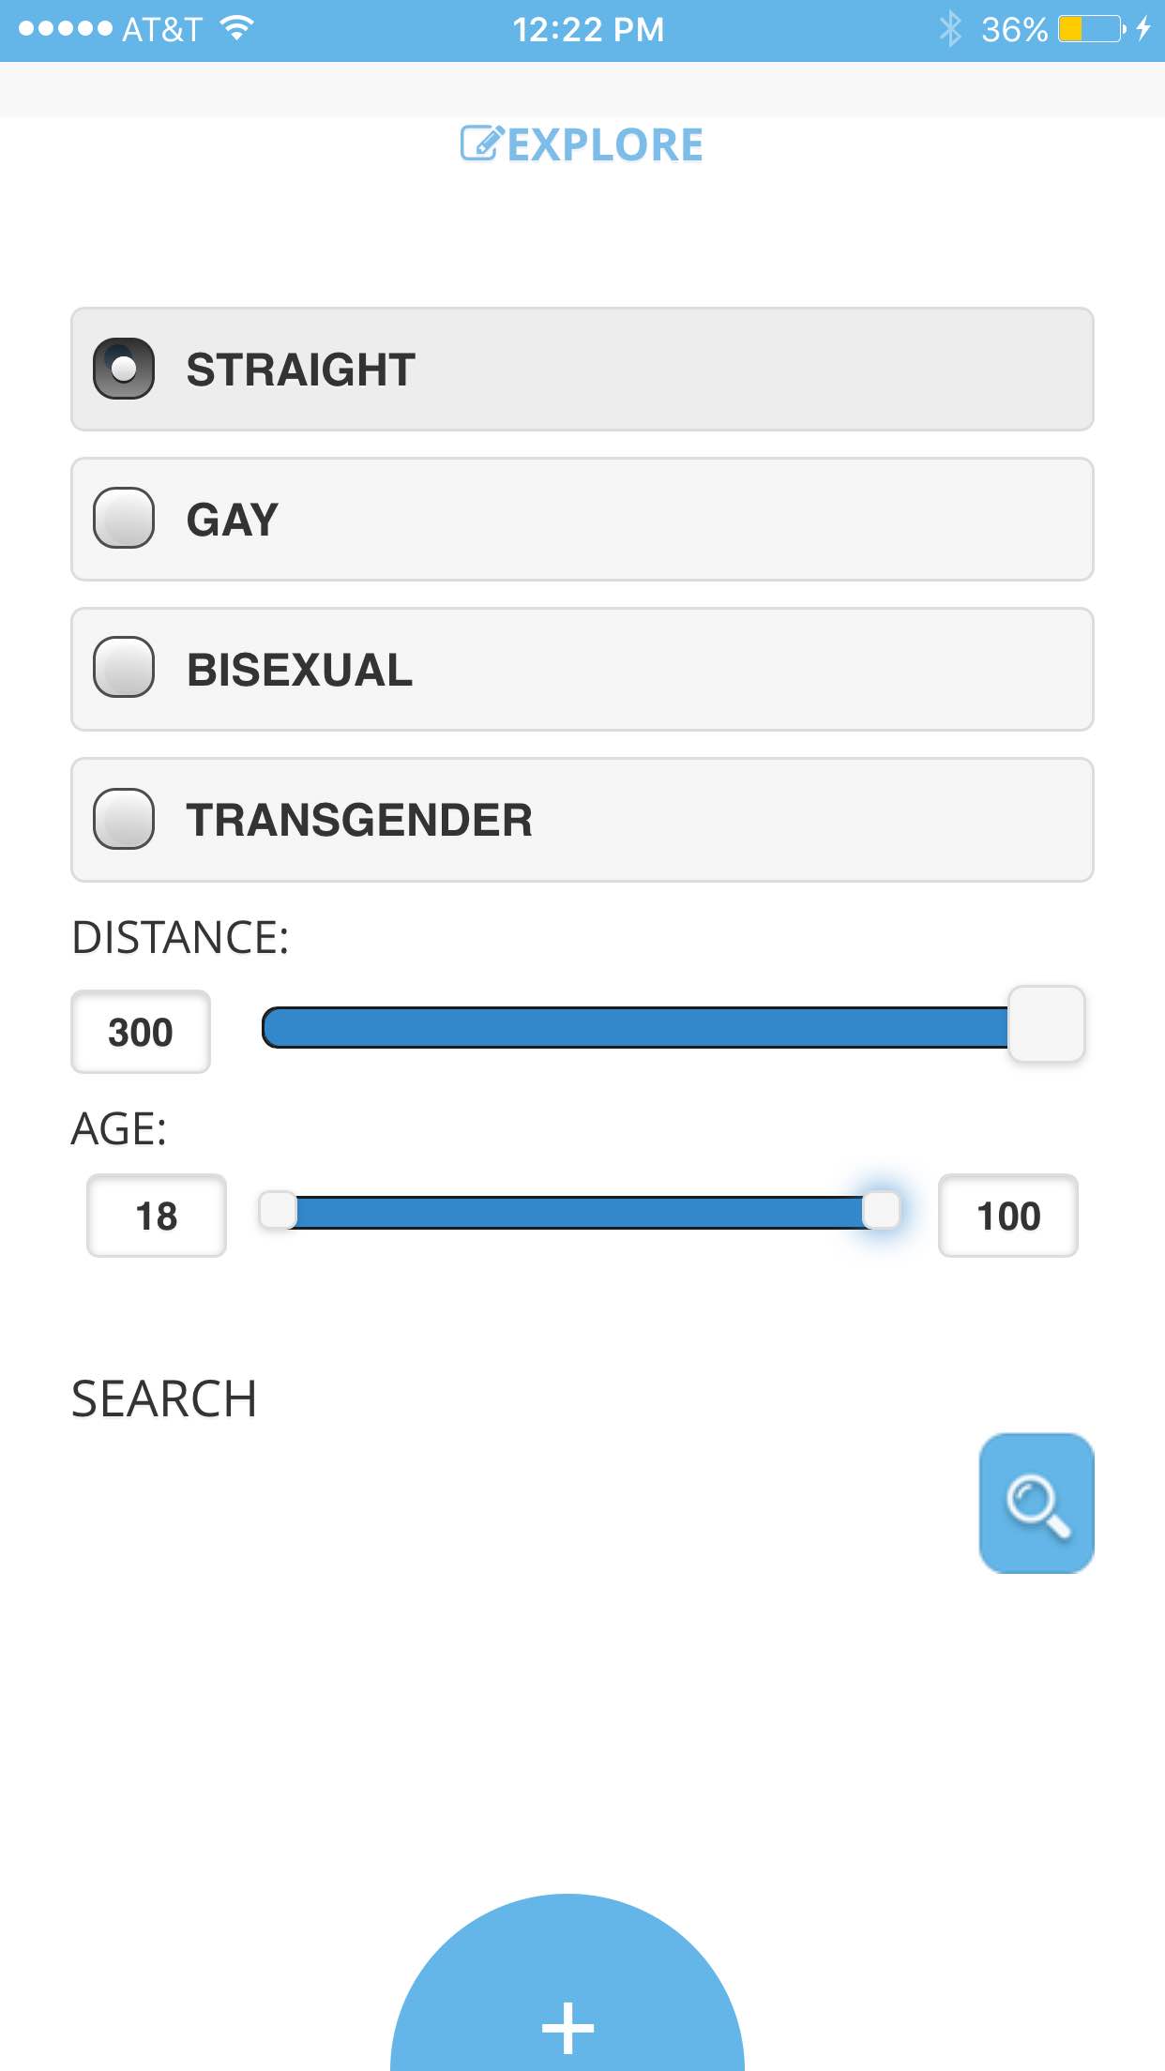1165x2071 pixels.
Task: Tap the charging bolt icon
Action: [1142, 29]
